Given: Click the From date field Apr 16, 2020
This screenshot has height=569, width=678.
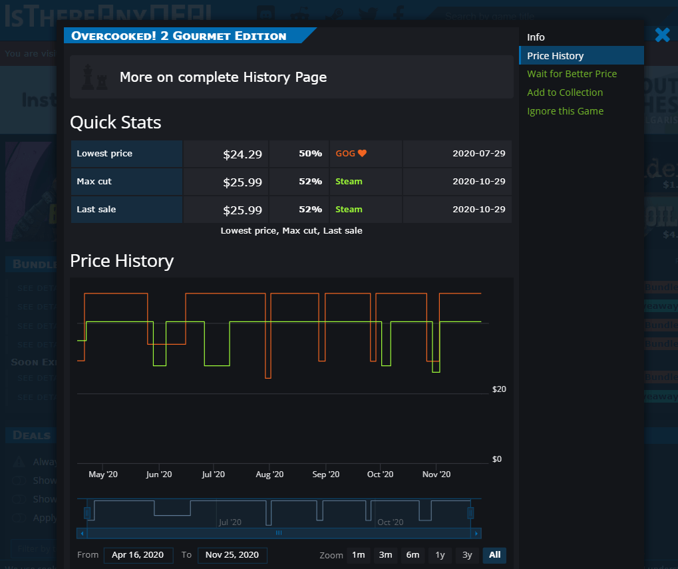Looking at the screenshot, I should coord(138,555).
